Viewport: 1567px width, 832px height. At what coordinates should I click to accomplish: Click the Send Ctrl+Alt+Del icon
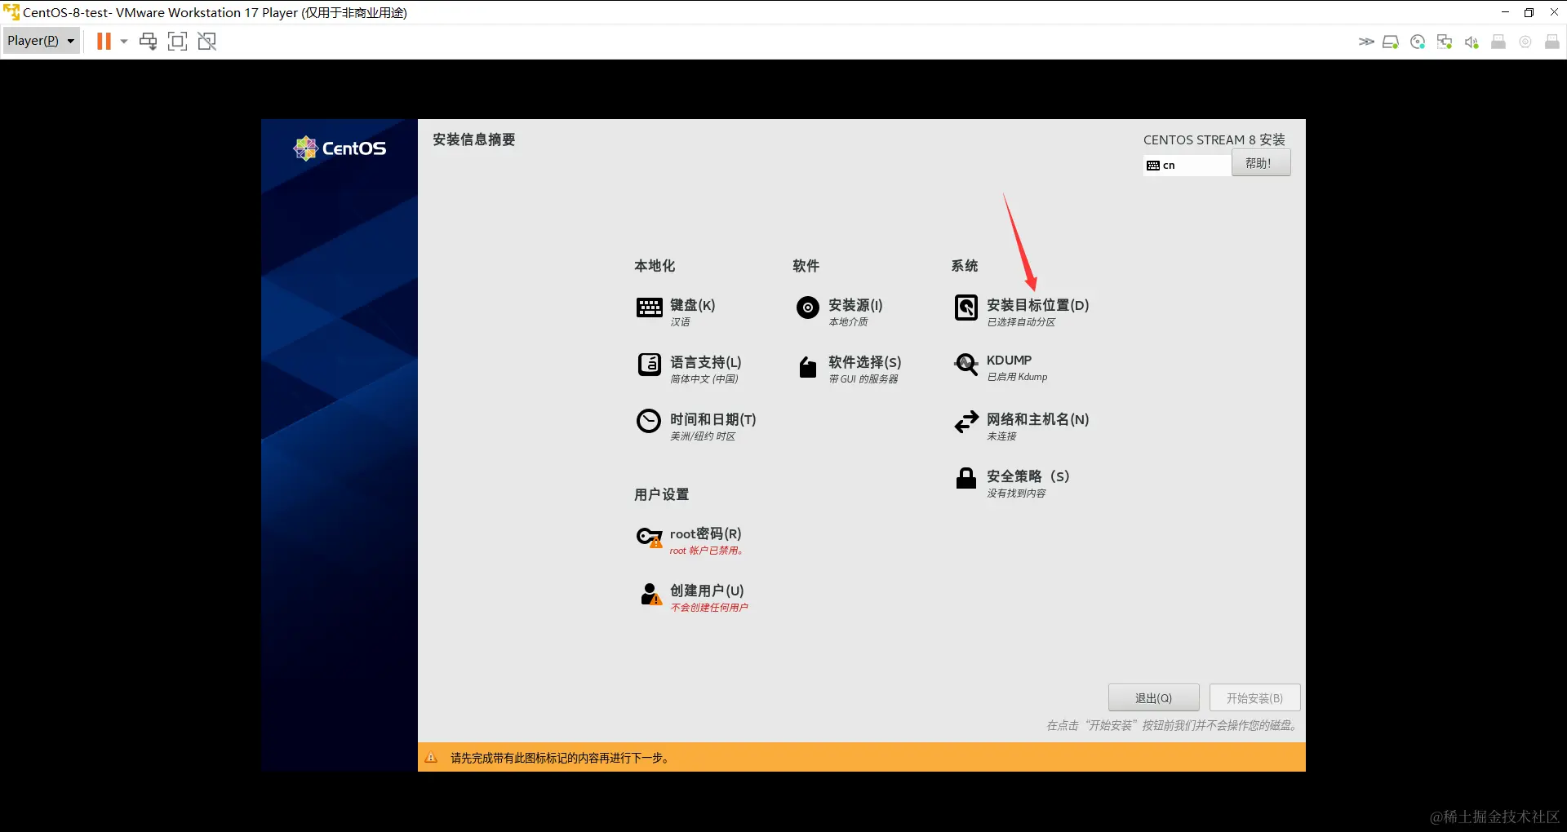[x=148, y=41]
